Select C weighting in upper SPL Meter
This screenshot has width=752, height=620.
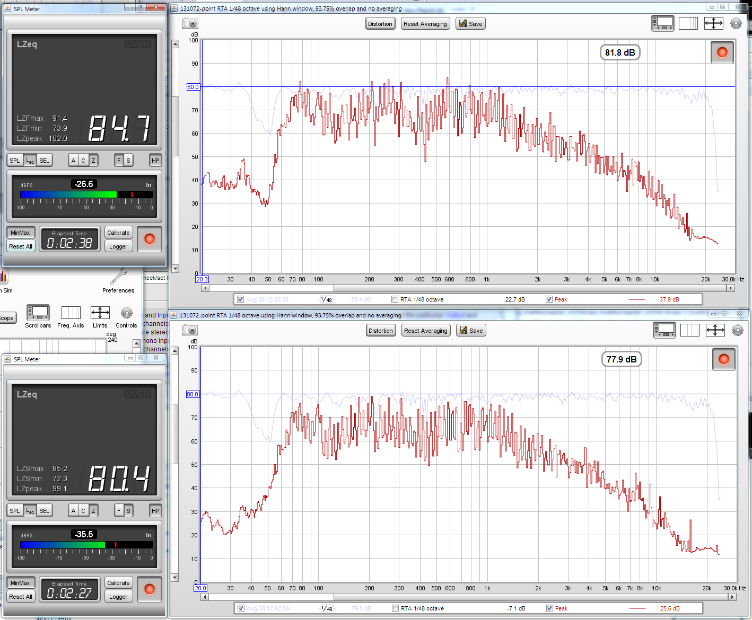click(x=83, y=161)
